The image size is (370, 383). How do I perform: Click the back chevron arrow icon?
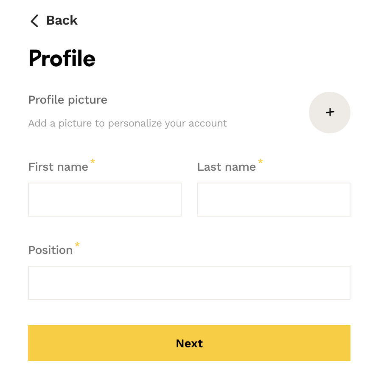[x=34, y=20]
